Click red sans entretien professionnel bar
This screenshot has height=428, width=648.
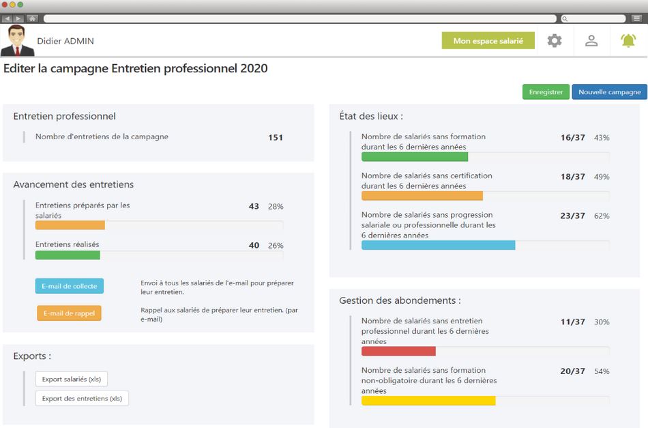pos(398,351)
